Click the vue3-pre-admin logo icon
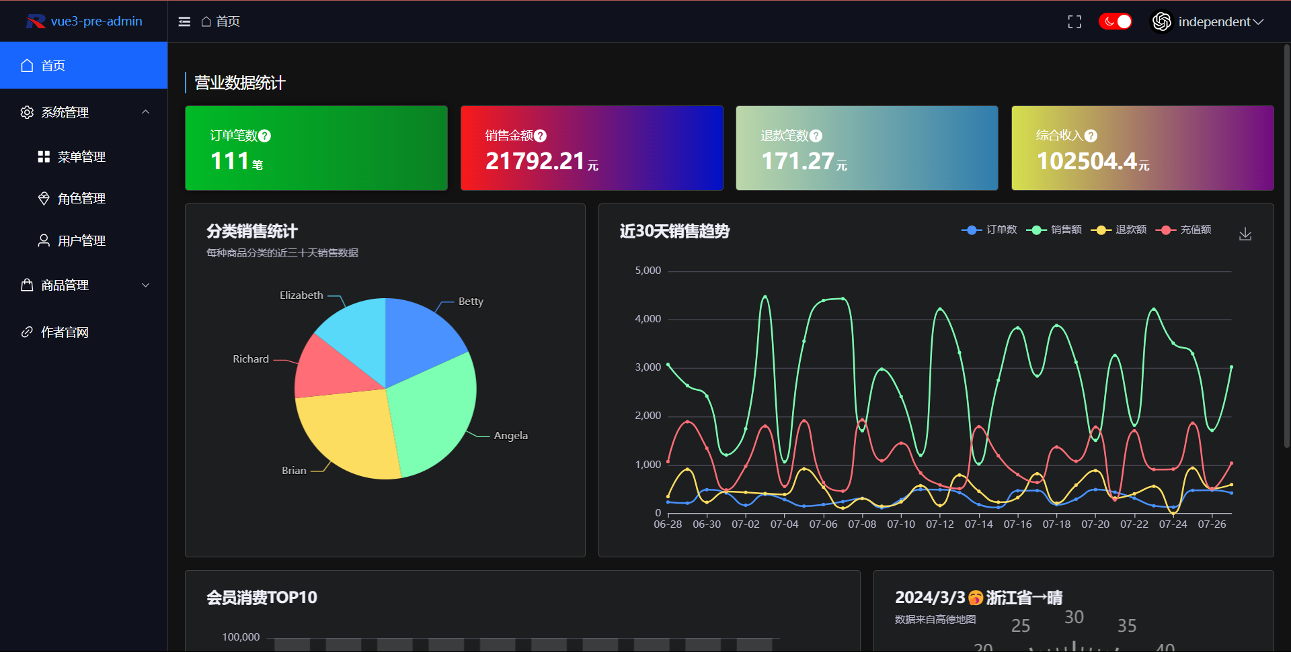This screenshot has width=1291, height=652. tap(36, 21)
